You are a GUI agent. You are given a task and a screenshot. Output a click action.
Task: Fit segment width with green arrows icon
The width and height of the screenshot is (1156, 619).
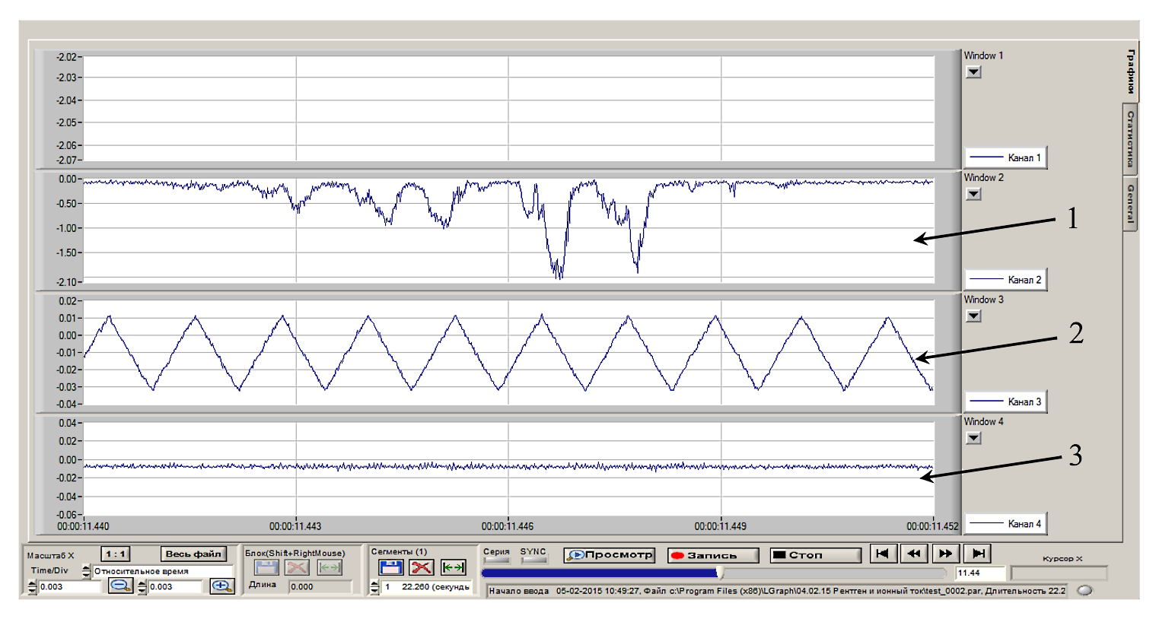tap(454, 567)
